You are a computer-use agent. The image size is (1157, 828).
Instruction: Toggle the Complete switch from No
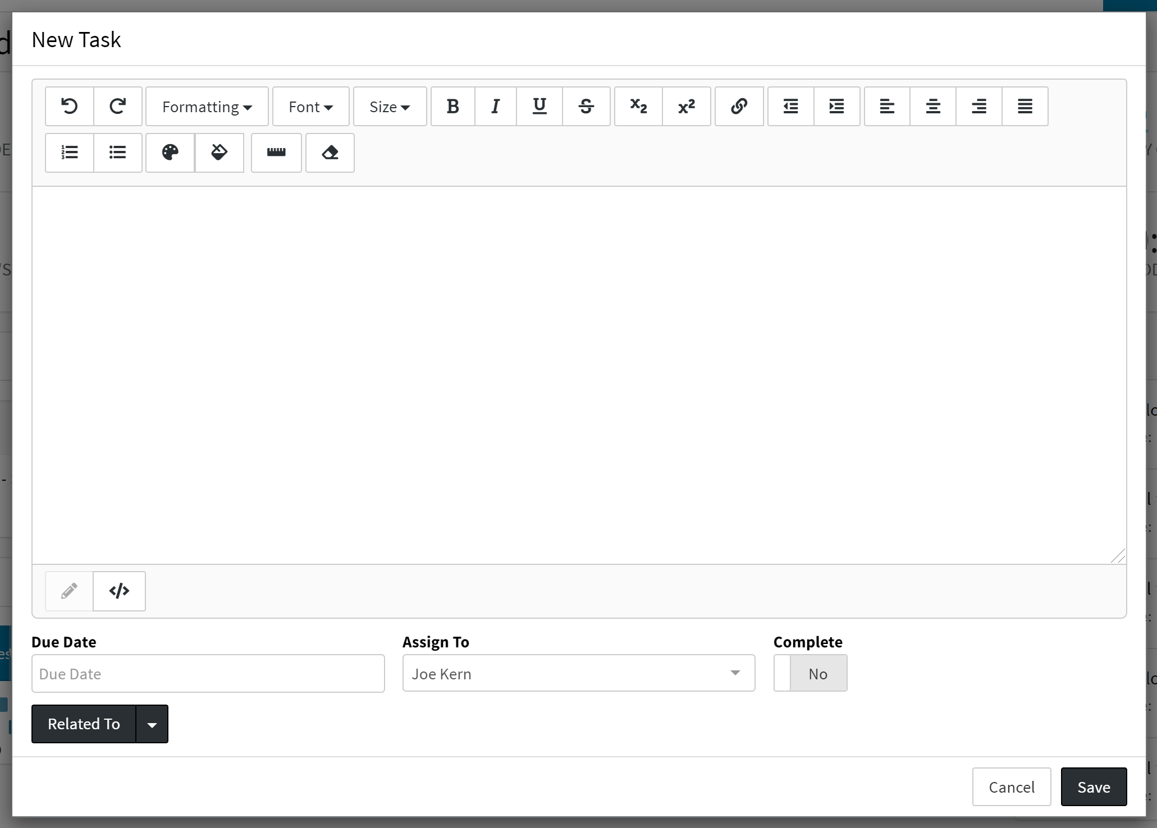[x=810, y=673]
